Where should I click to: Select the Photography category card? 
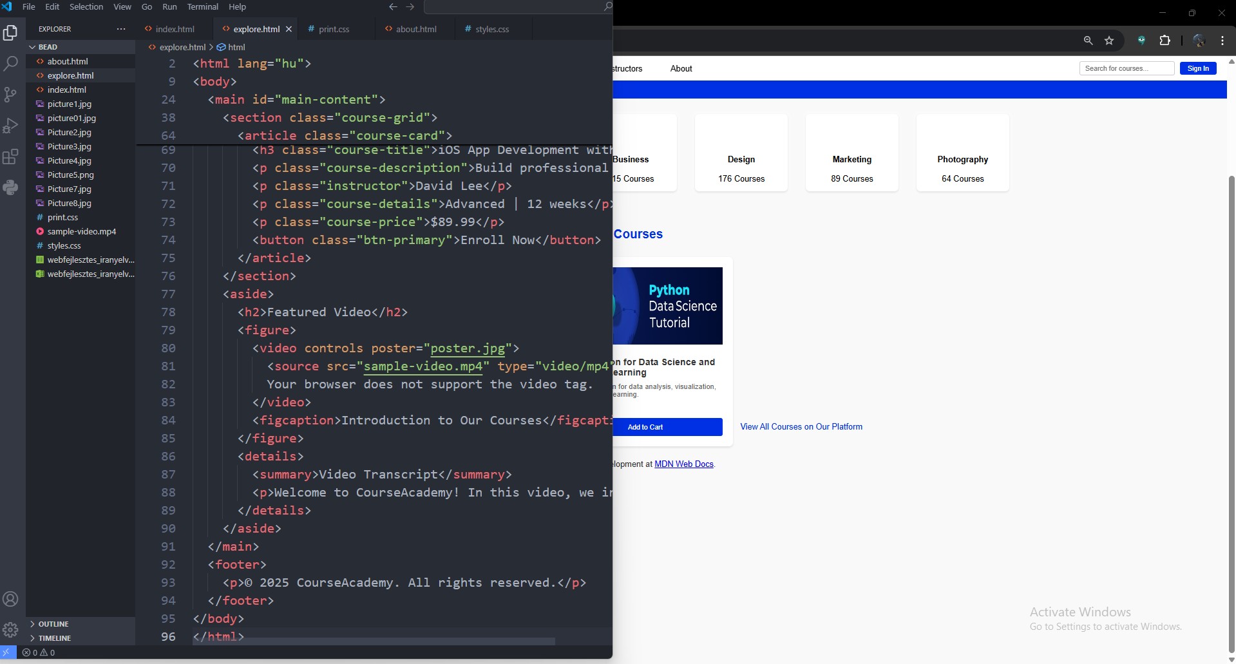(x=963, y=153)
